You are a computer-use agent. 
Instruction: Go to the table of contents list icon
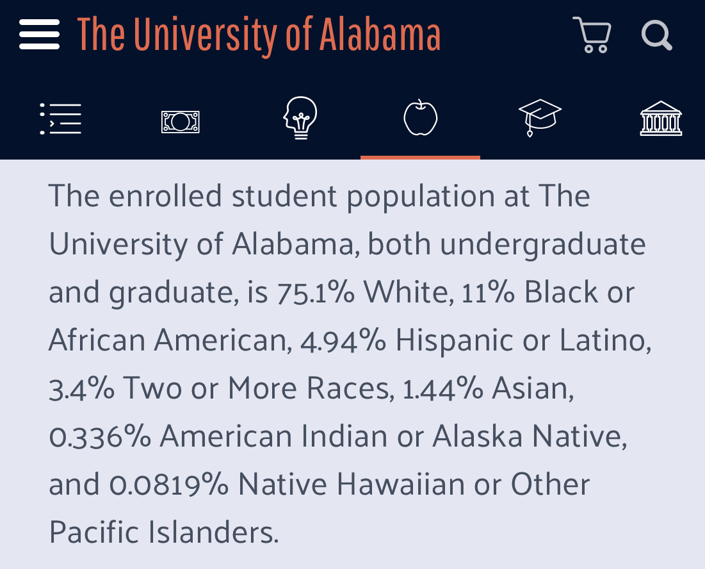(61, 119)
